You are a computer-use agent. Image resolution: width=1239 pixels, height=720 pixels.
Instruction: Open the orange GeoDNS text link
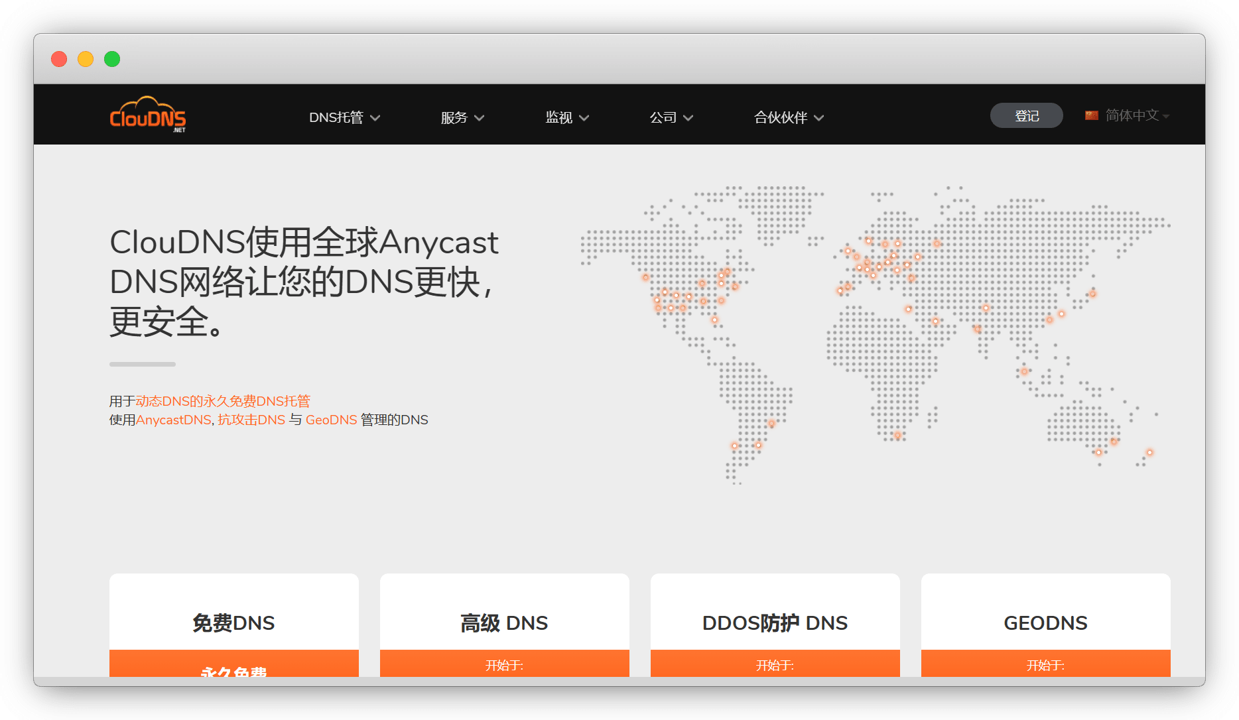(x=331, y=420)
